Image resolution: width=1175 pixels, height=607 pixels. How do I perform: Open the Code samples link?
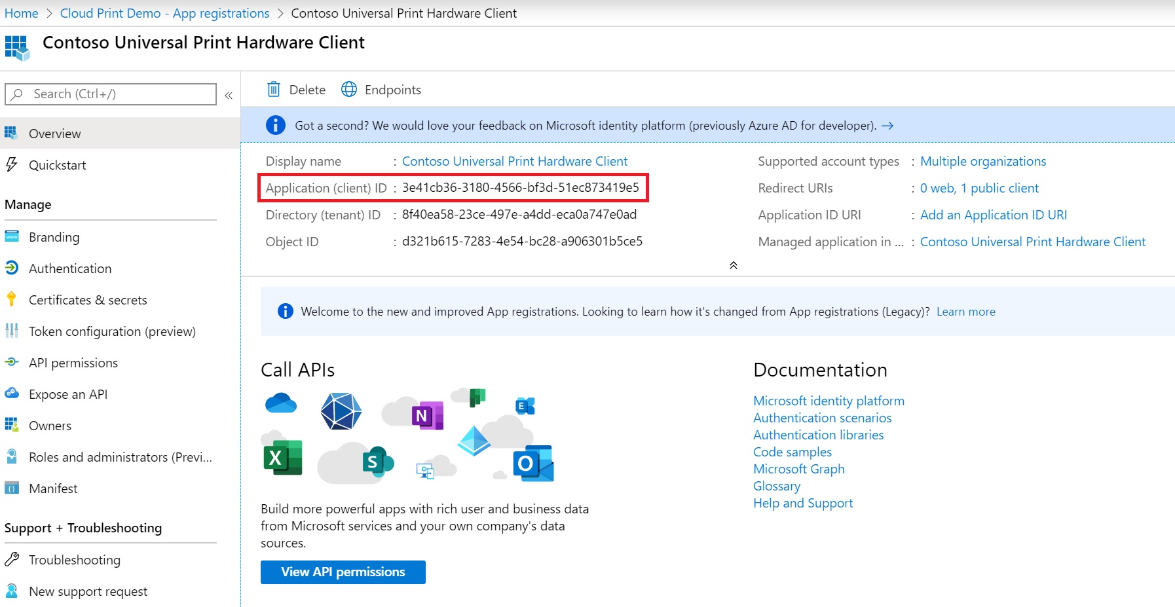click(x=793, y=452)
